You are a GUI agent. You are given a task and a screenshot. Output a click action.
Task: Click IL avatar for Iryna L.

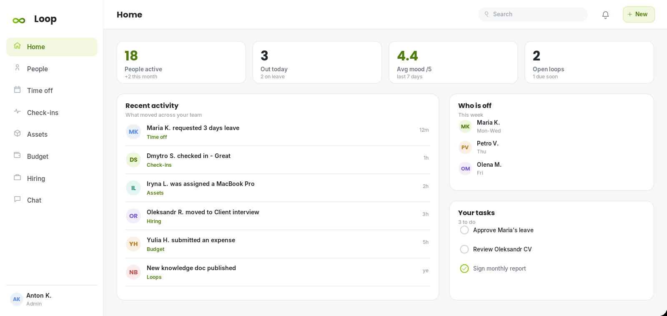point(133,188)
